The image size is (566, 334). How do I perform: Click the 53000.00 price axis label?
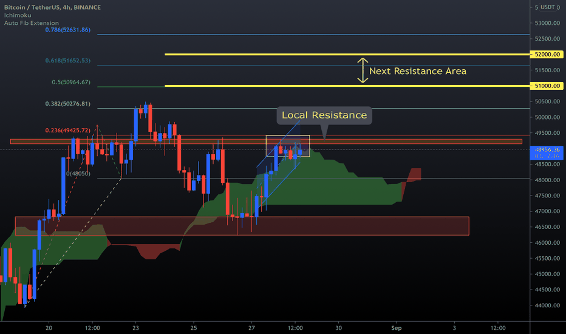[547, 22]
